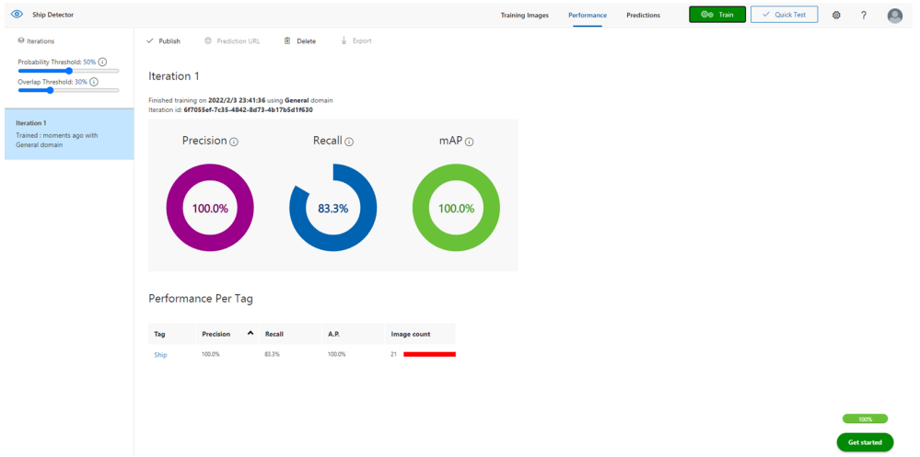Click the image count value 21
Screen dimensions: 920x457
click(x=394, y=354)
